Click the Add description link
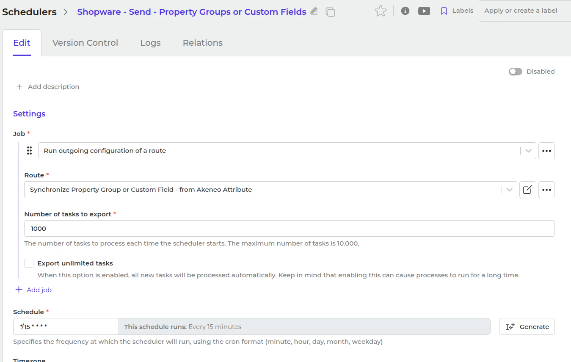Image resolution: width=571 pixels, height=362 pixels. [x=48, y=87]
